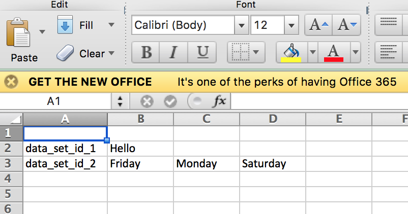Open the font size dropdown arrow
This screenshot has width=408, height=214.
pos(291,25)
